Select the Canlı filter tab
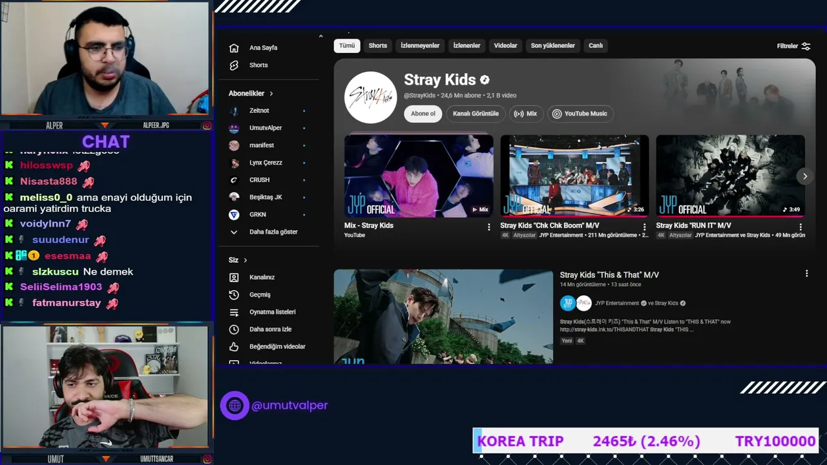The height and width of the screenshot is (465, 827). pos(596,46)
